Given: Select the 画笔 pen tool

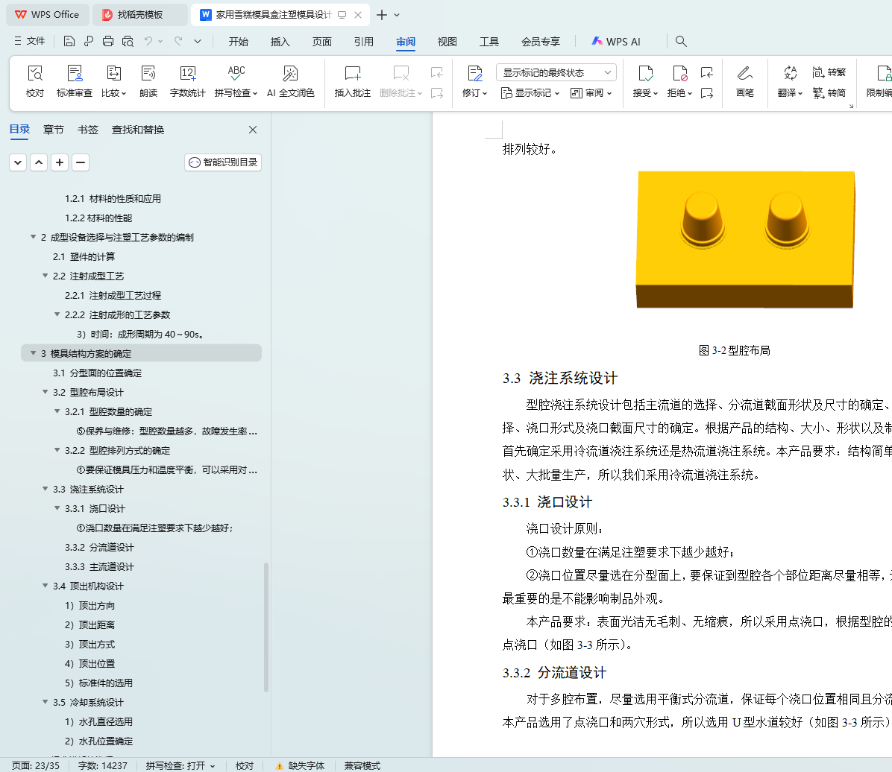Looking at the screenshot, I should 744,80.
